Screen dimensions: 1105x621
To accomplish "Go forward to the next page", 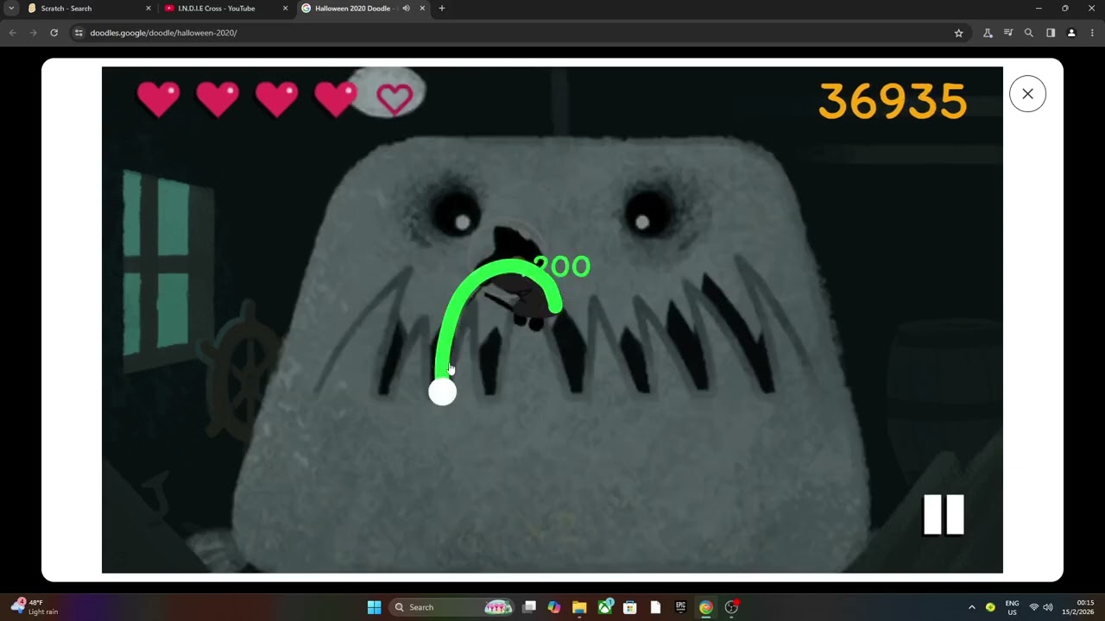I will 33,33.
